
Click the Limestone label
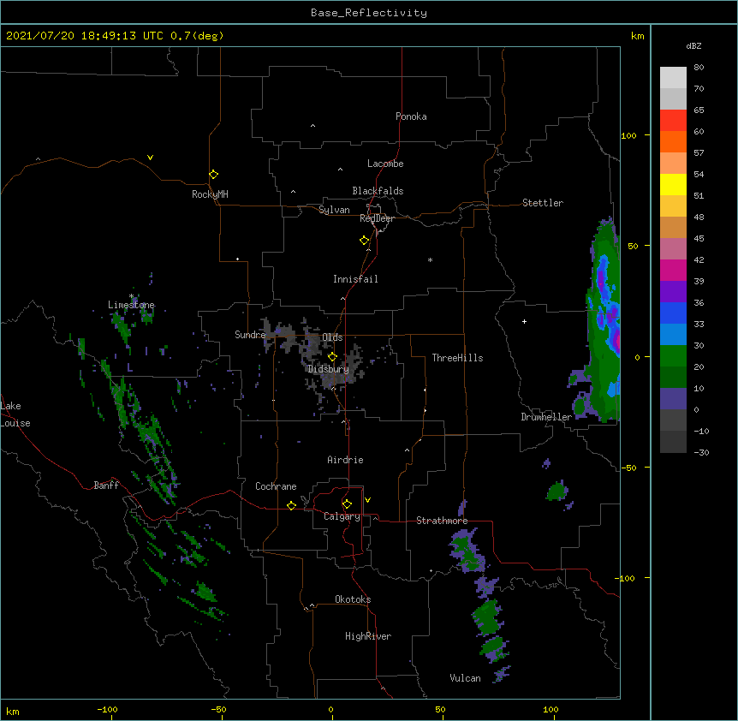point(131,305)
